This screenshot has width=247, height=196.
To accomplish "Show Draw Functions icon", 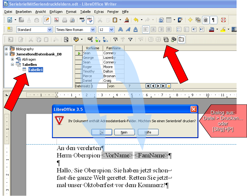I will pos(180,20).
